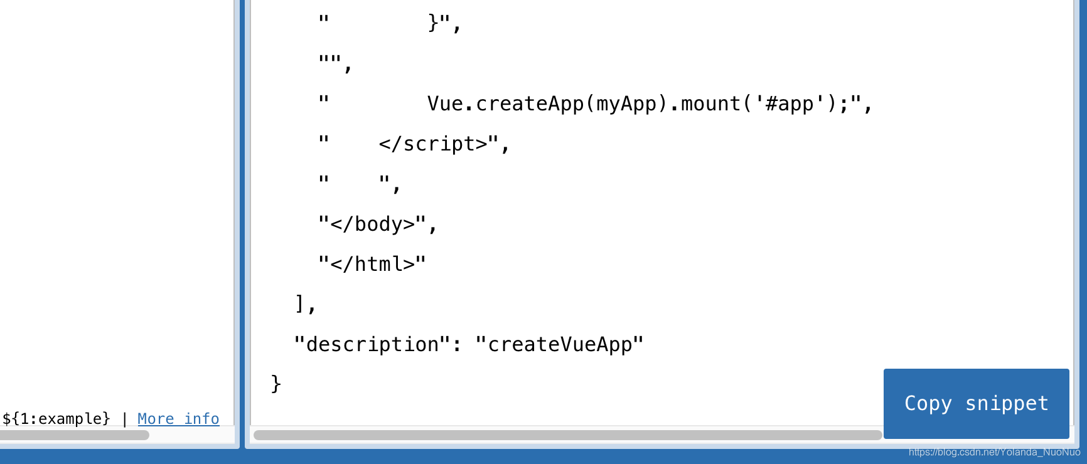Click the </script> line in snippet
Image resolution: width=1087 pixels, height=464 pixels.
click(414, 144)
